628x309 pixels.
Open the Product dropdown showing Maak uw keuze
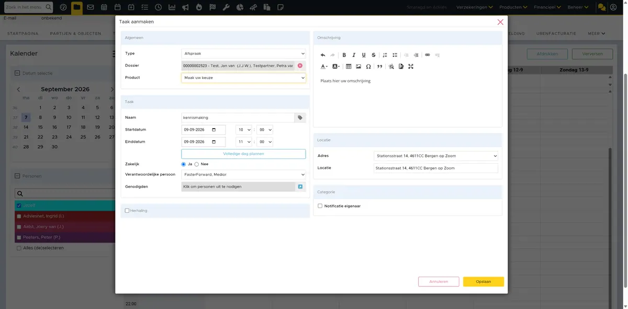(243, 77)
